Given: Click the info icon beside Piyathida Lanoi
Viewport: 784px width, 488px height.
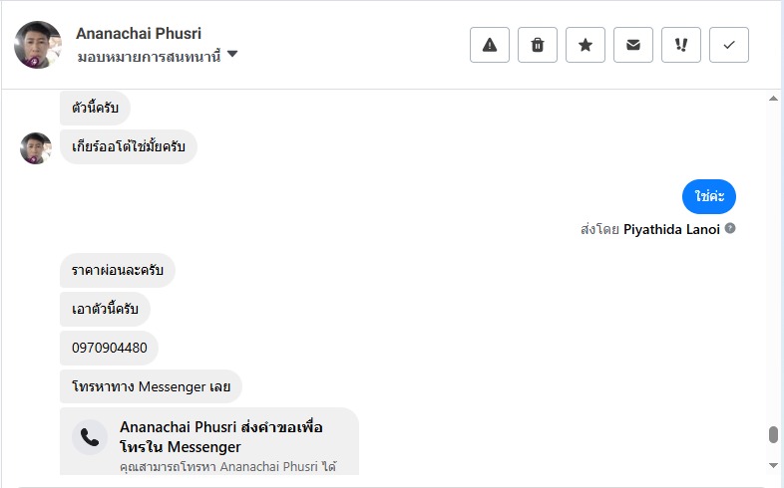Looking at the screenshot, I should (x=730, y=229).
